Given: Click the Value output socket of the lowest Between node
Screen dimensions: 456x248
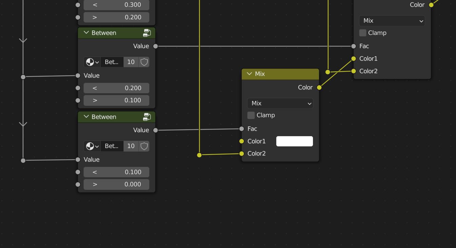Looking at the screenshot, I should click(155, 130).
